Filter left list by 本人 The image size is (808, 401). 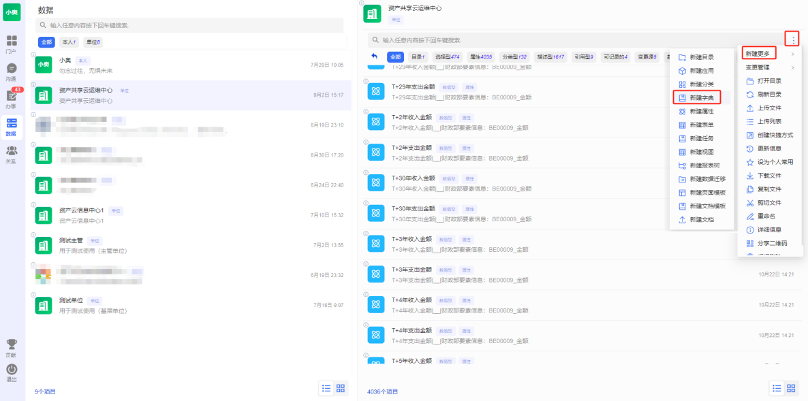coord(68,42)
